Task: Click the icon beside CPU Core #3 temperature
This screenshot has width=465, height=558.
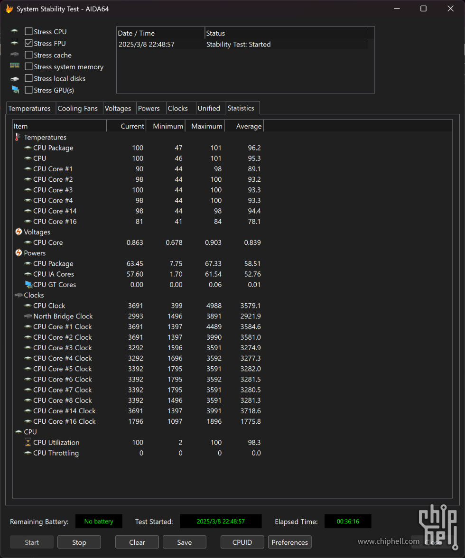Action: click(x=28, y=190)
